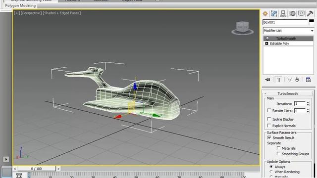
Task: Open Configure Modifier Sets icon
Action: click(x=308, y=80)
